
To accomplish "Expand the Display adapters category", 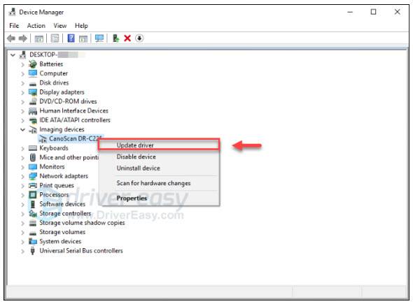I will point(23,92).
